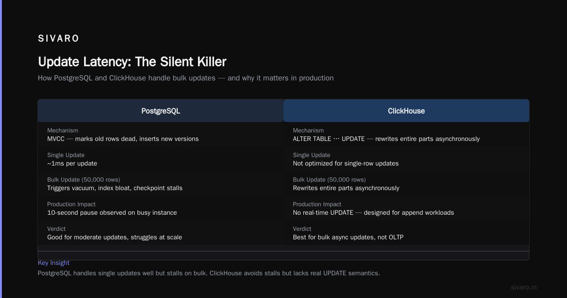This screenshot has width=567, height=298.
Task: Click "No real-time UPDATE — designed for append workloads"
Action: pos(373,213)
